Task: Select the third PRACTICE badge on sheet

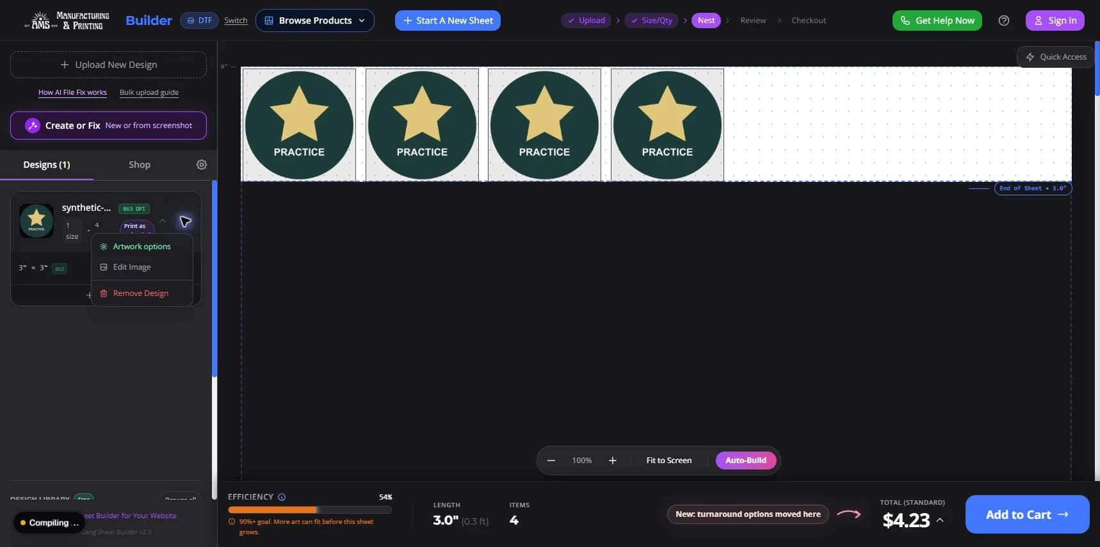Action: (x=544, y=125)
